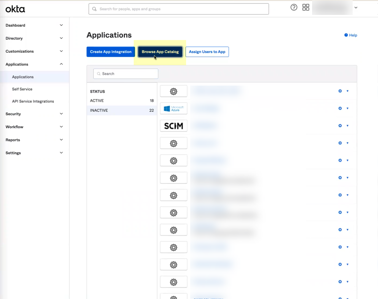Viewport: 378px width, 299px height.
Task: Click the Assign Users to App button
Action: tap(207, 52)
